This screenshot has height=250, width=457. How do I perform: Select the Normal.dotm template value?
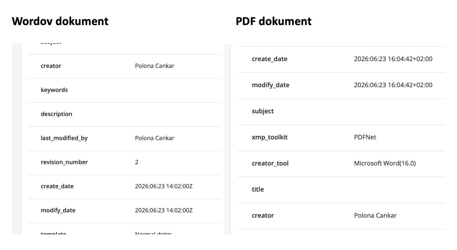tap(153, 233)
